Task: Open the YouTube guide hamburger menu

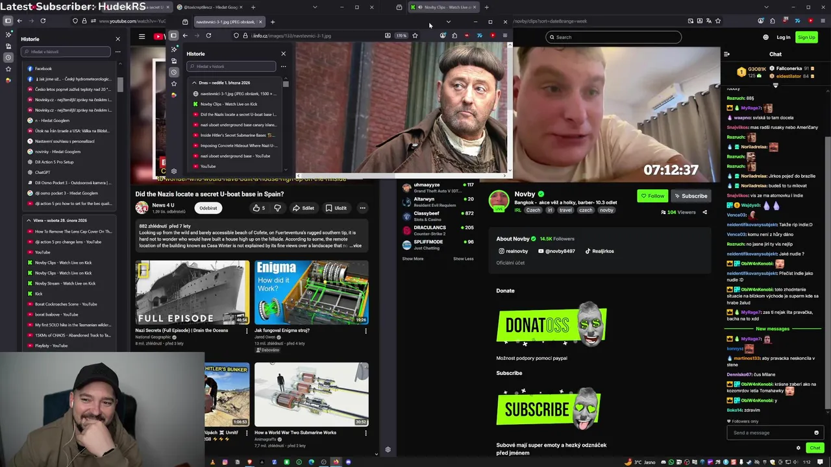Action: point(142,36)
